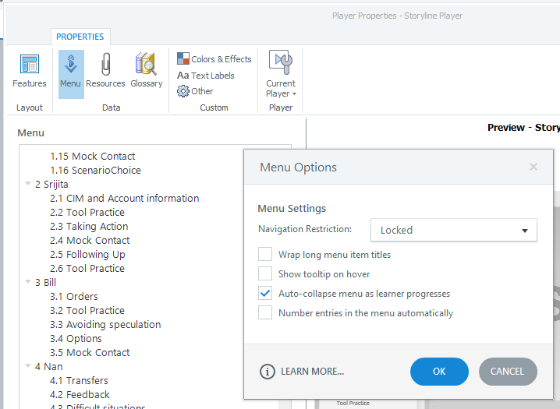Select the 3.3 Avoiding speculation menu item
560x409 pixels.
(105, 325)
